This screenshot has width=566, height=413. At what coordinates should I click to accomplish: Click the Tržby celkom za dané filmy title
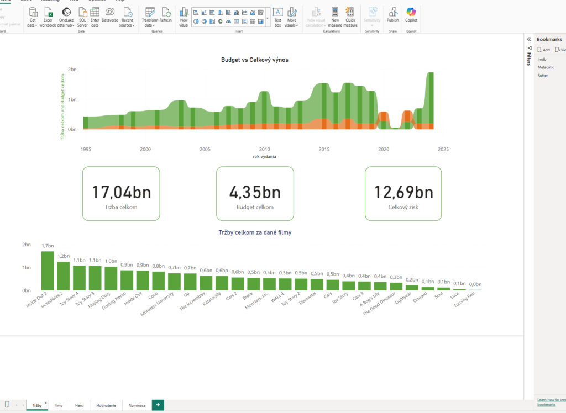255,232
